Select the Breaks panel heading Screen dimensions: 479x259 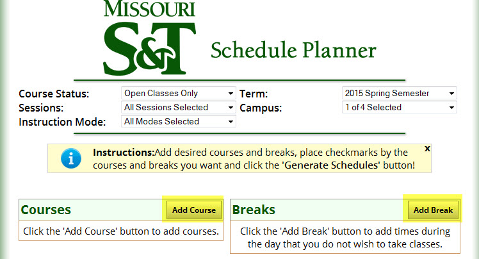(254, 210)
